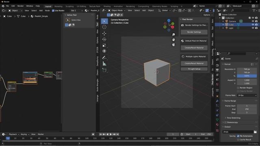Open node editor Object type dropdown
This screenshot has width=260, height=146.
tap(15, 11)
